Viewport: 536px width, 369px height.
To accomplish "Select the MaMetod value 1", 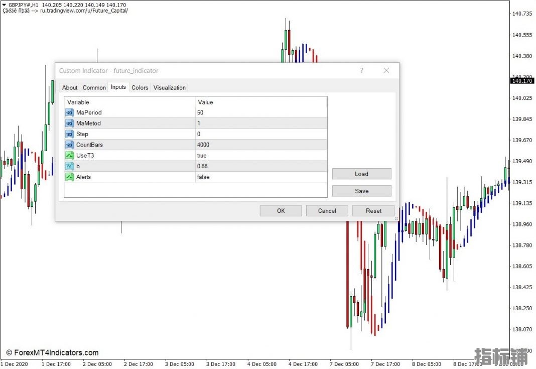I will [x=199, y=123].
